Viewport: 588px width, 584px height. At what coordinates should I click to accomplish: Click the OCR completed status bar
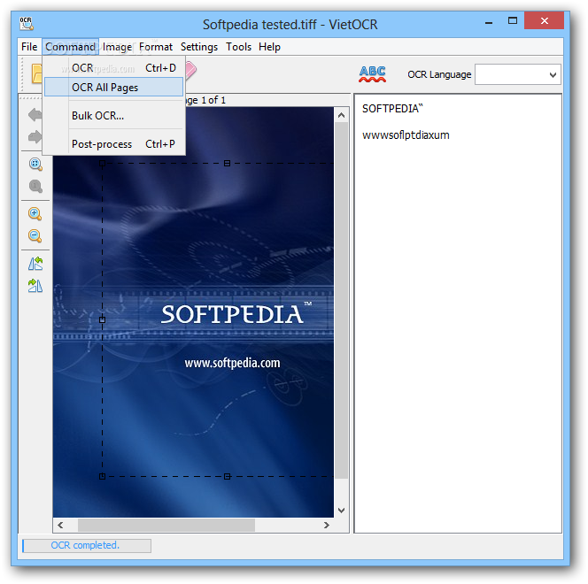tap(87, 546)
